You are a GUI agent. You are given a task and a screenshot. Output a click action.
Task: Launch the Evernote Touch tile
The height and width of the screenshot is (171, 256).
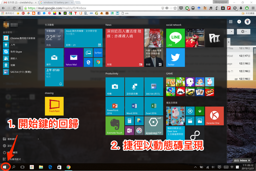pos(115,126)
